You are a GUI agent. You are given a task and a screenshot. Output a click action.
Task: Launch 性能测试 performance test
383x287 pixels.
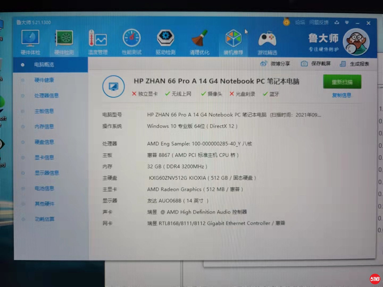click(132, 42)
